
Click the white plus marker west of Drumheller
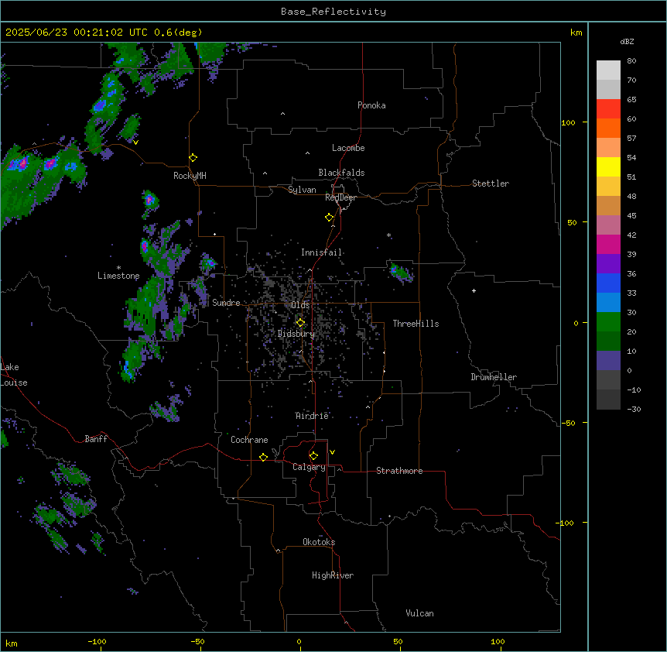[x=474, y=290]
